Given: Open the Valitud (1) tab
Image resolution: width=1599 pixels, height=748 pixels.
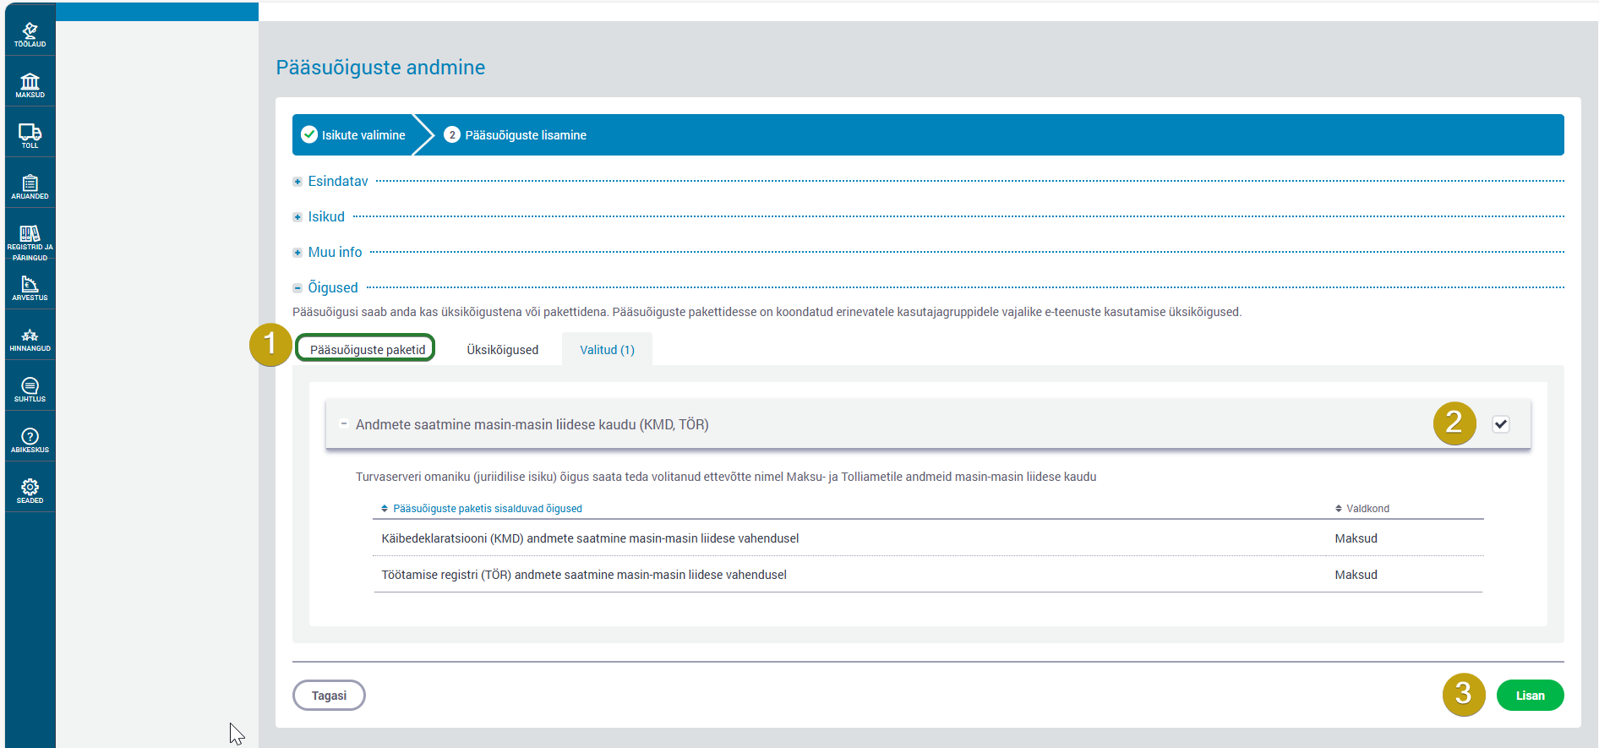Looking at the screenshot, I should click(607, 350).
